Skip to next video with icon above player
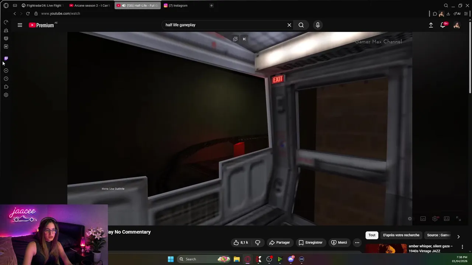This screenshot has height=265, width=472. (244, 39)
